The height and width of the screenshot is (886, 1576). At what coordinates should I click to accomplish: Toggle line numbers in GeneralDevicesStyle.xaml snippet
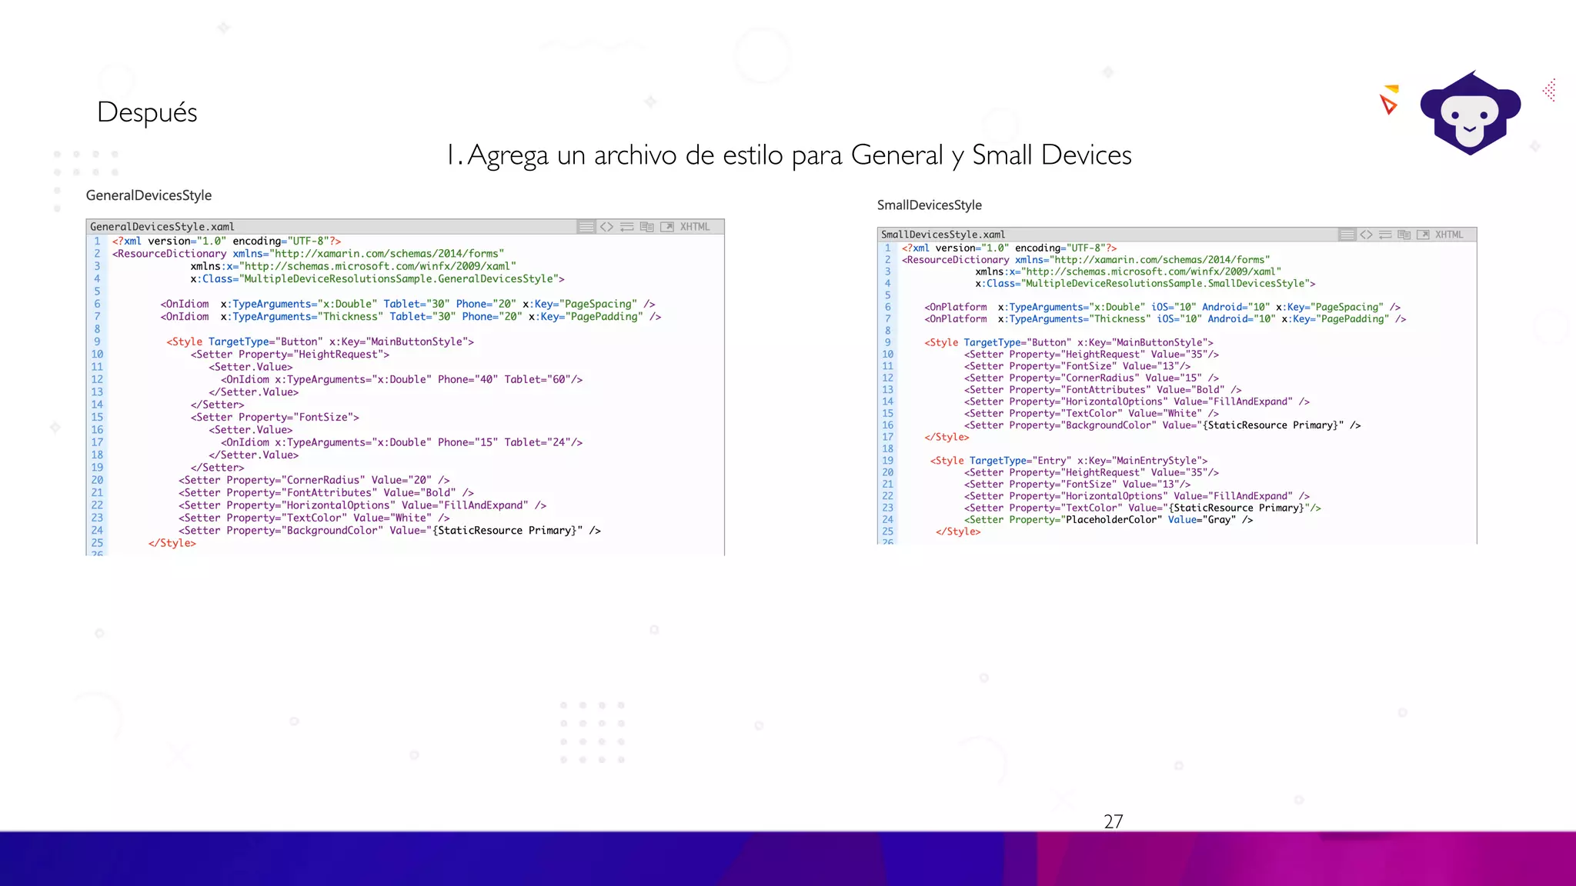coord(586,227)
